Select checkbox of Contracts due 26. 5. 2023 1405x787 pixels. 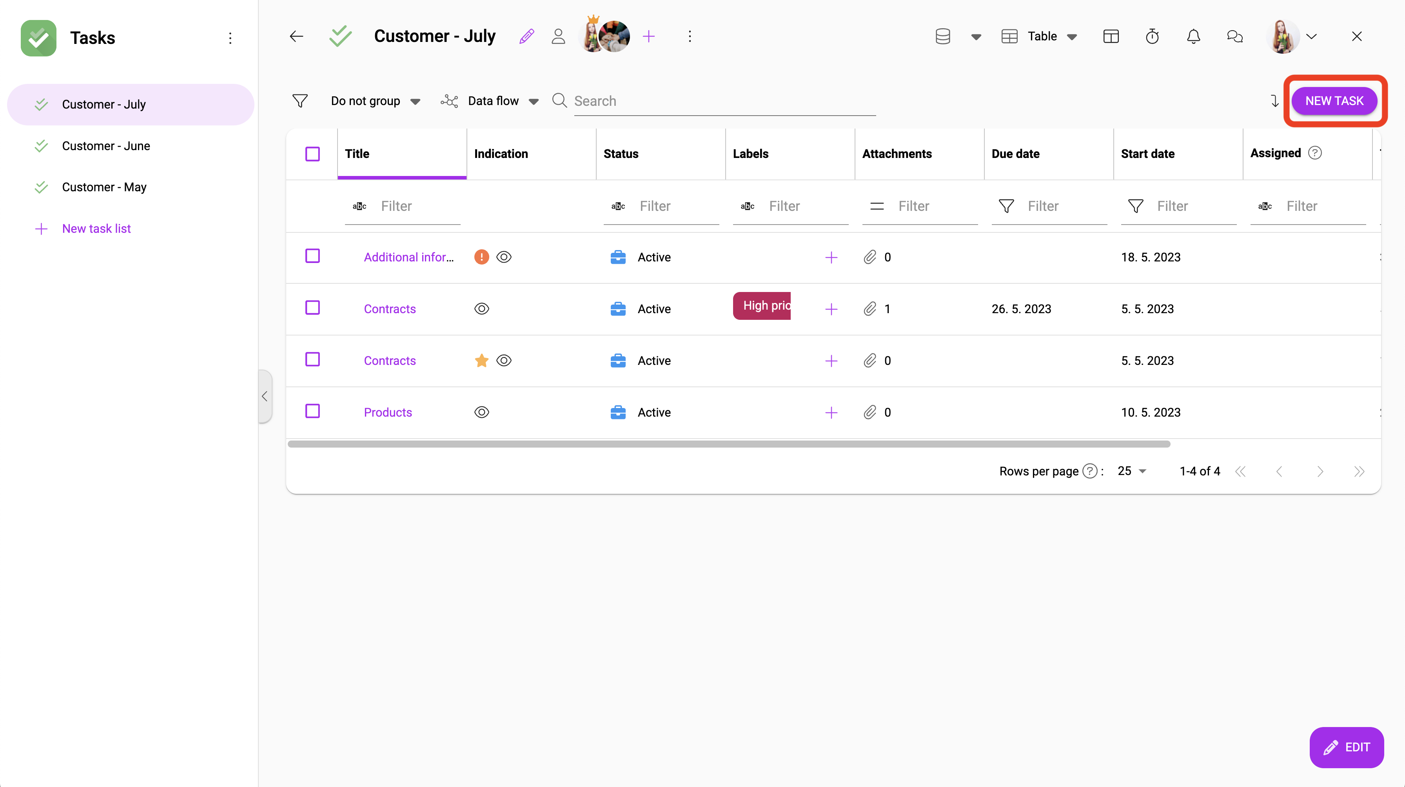pyautogui.click(x=312, y=308)
